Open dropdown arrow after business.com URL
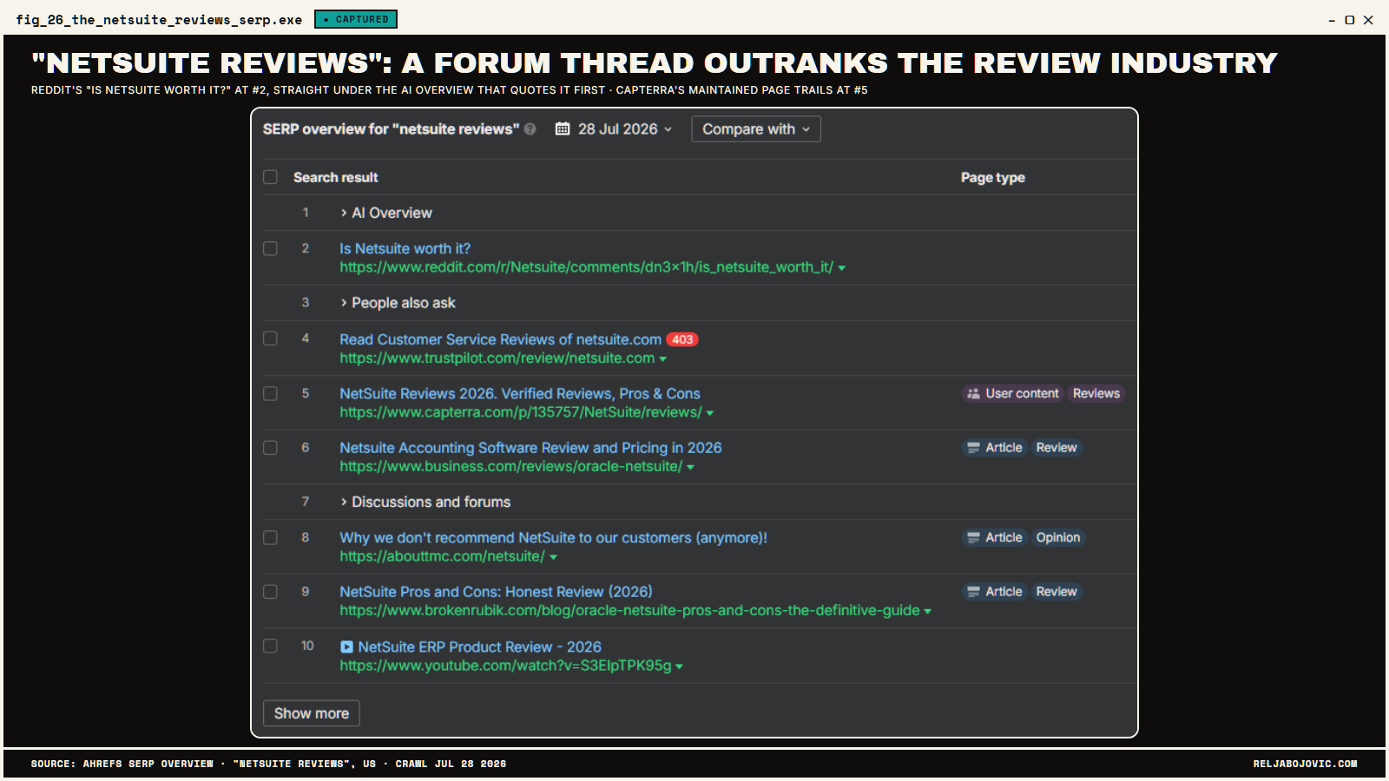This screenshot has height=781, width=1389. 691,468
